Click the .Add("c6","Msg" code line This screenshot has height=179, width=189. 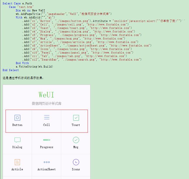point(74,39)
